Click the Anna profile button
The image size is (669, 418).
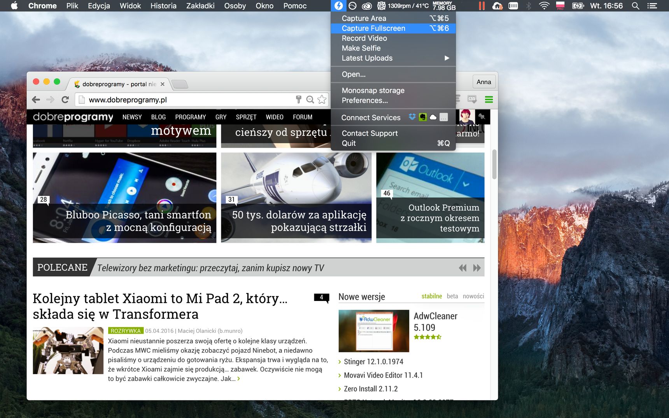pyautogui.click(x=484, y=82)
